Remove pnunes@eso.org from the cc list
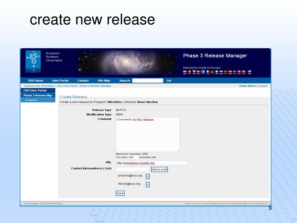This screenshot has width=297, height=223. coord(148,177)
